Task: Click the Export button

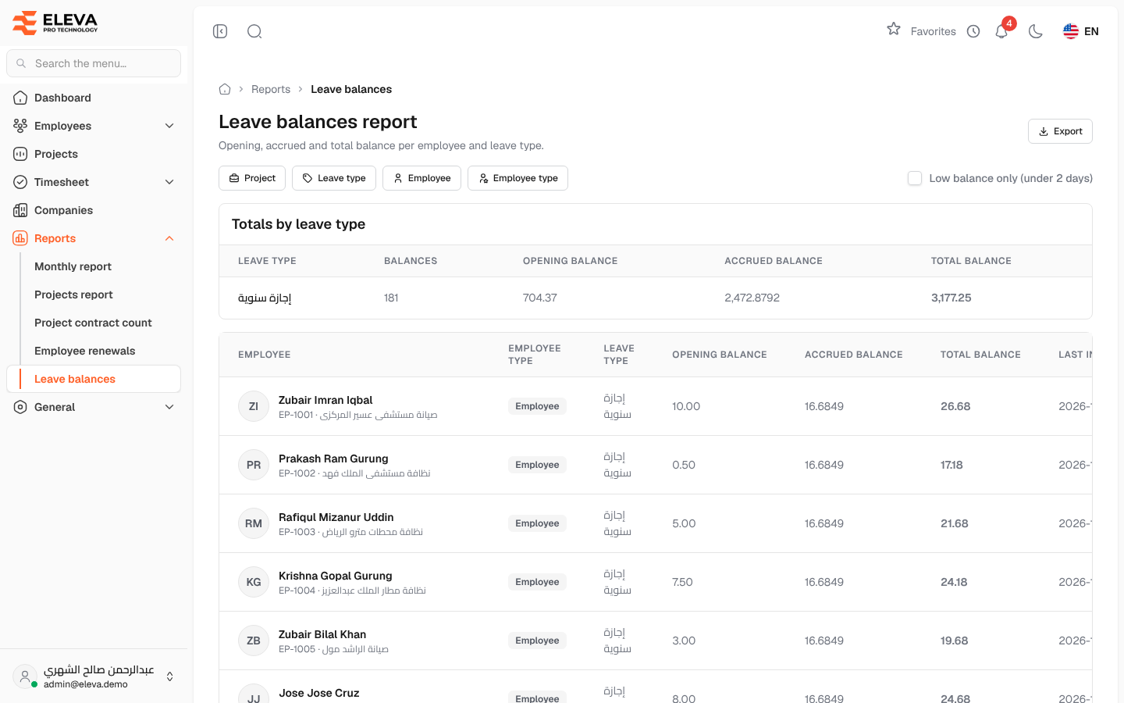Action: pos(1060,131)
